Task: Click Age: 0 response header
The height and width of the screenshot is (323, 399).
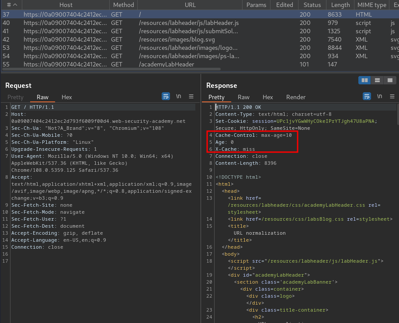Action: 225,142
